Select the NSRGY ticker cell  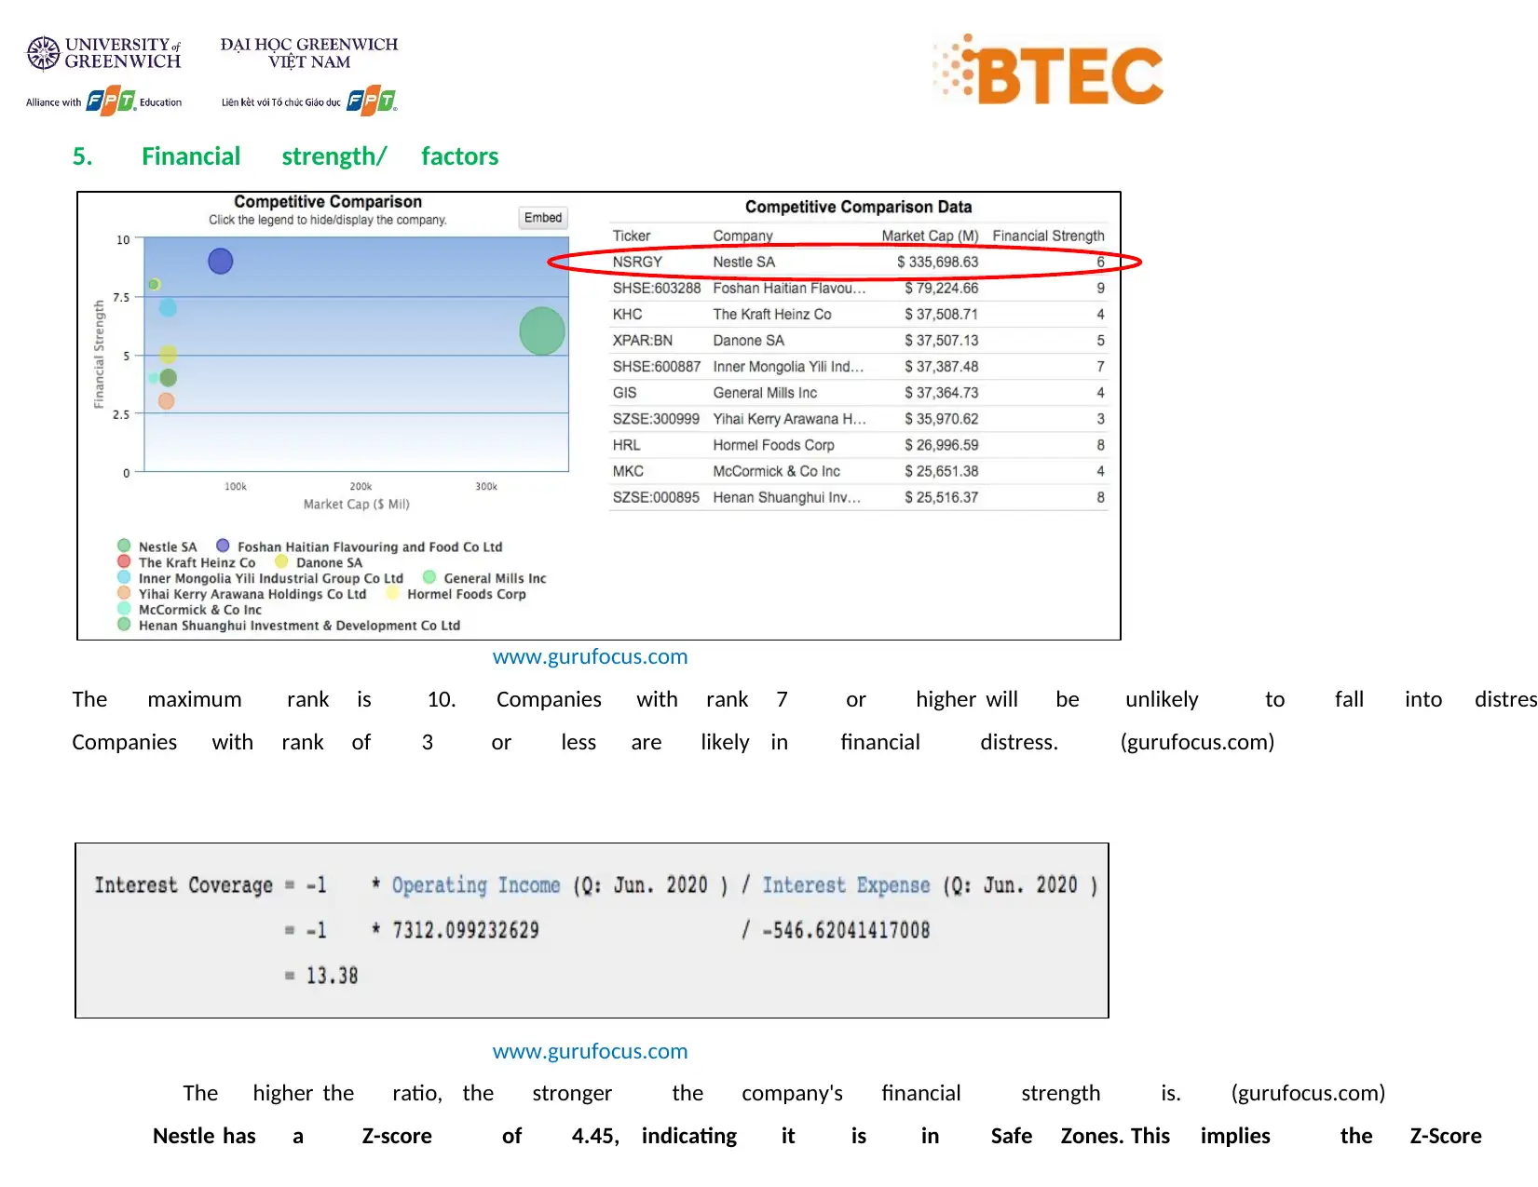637,263
